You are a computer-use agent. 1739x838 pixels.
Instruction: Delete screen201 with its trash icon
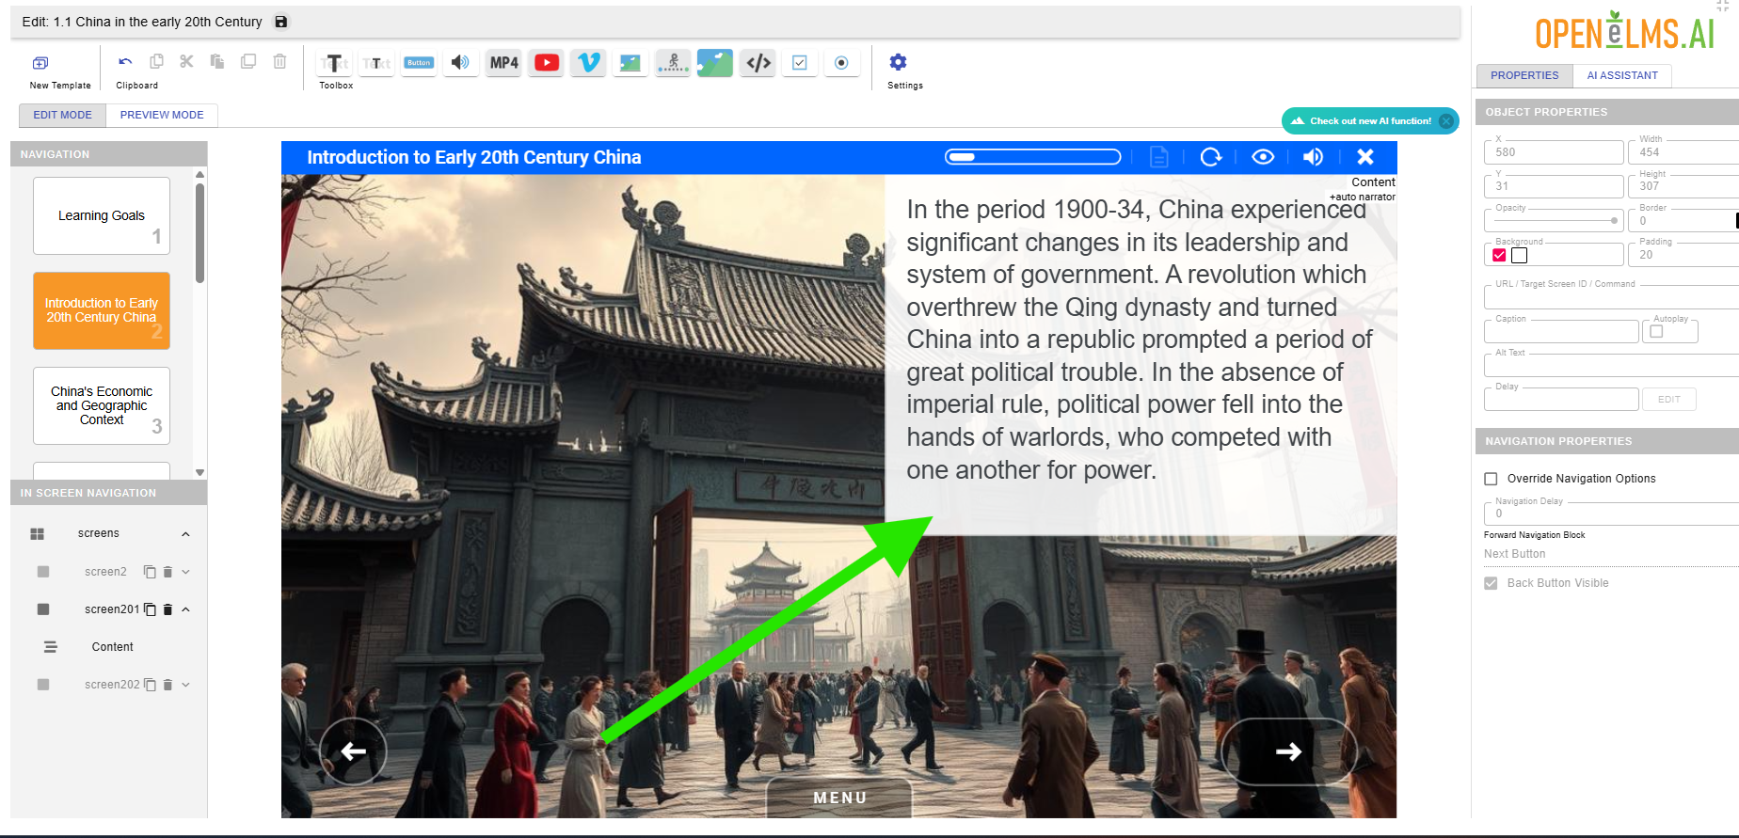(x=168, y=609)
